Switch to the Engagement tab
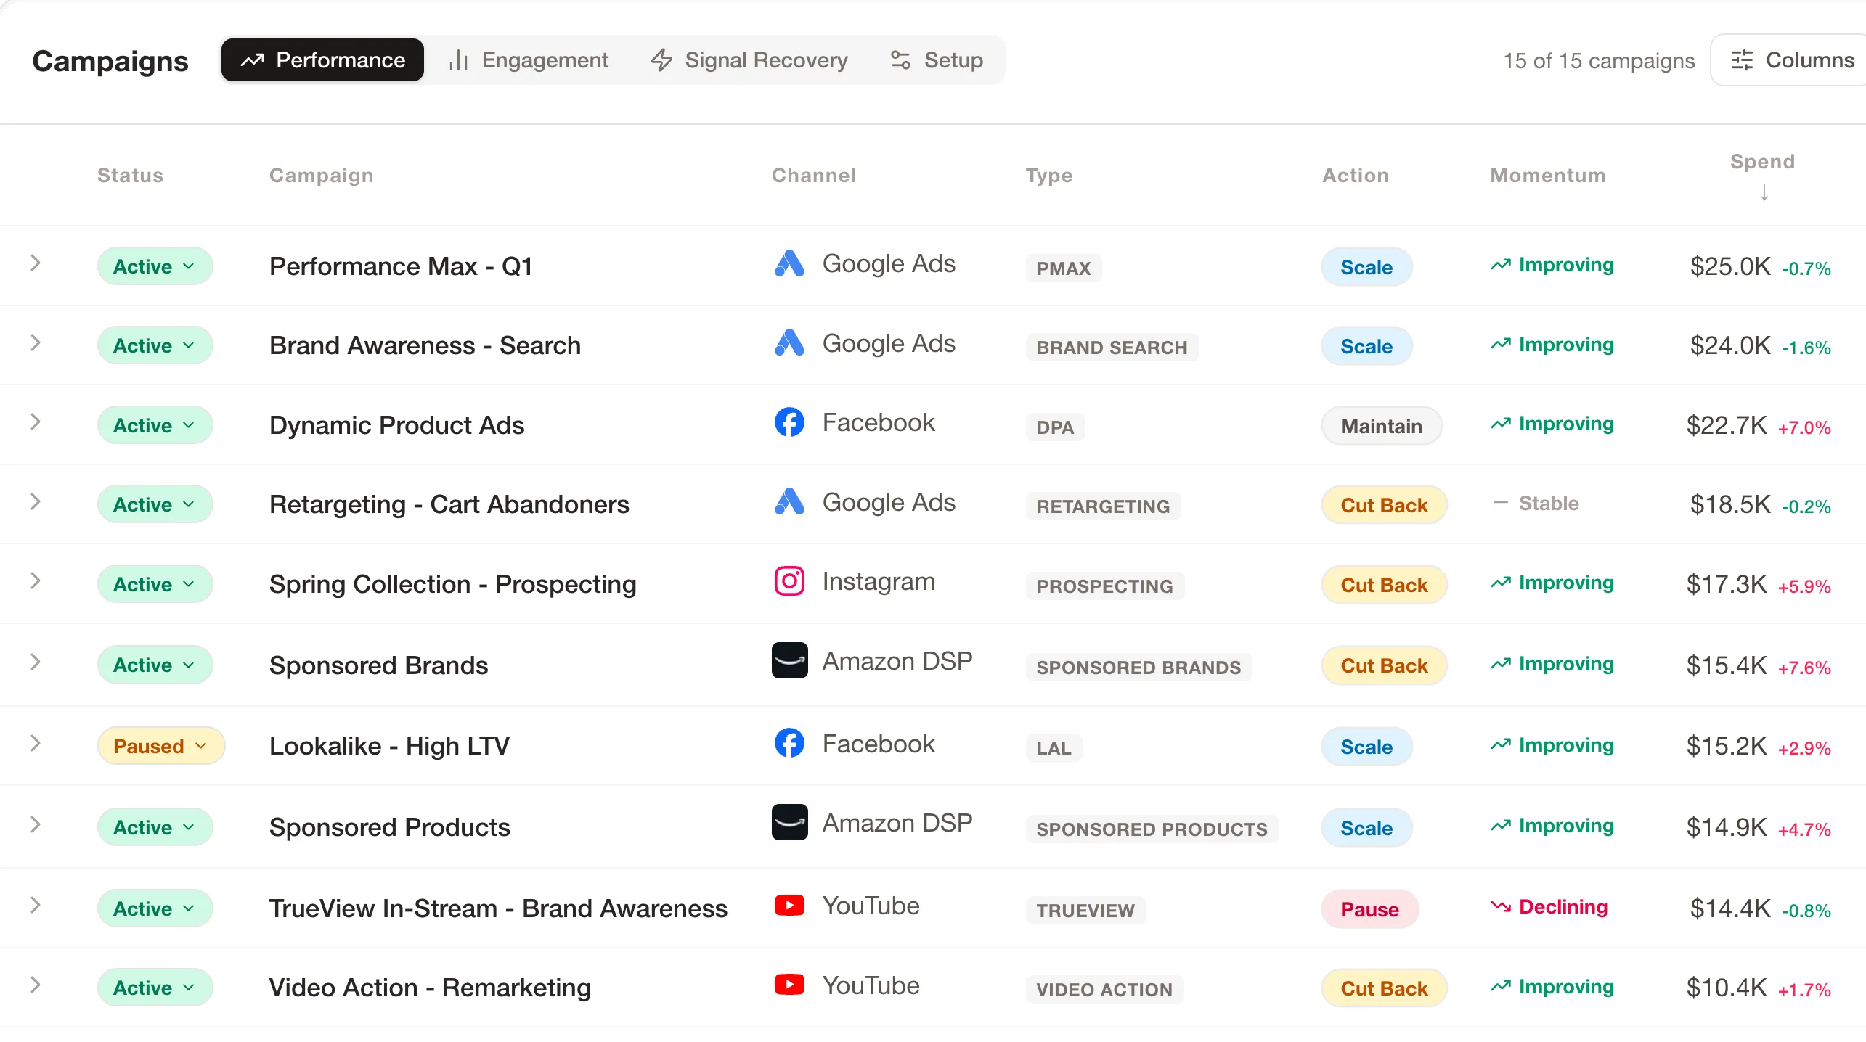Screen dimensions: 1866x1042 (528, 60)
